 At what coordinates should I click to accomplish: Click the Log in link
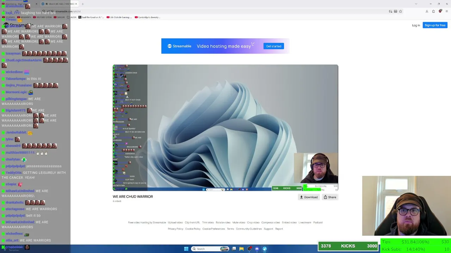click(x=416, y=25)
